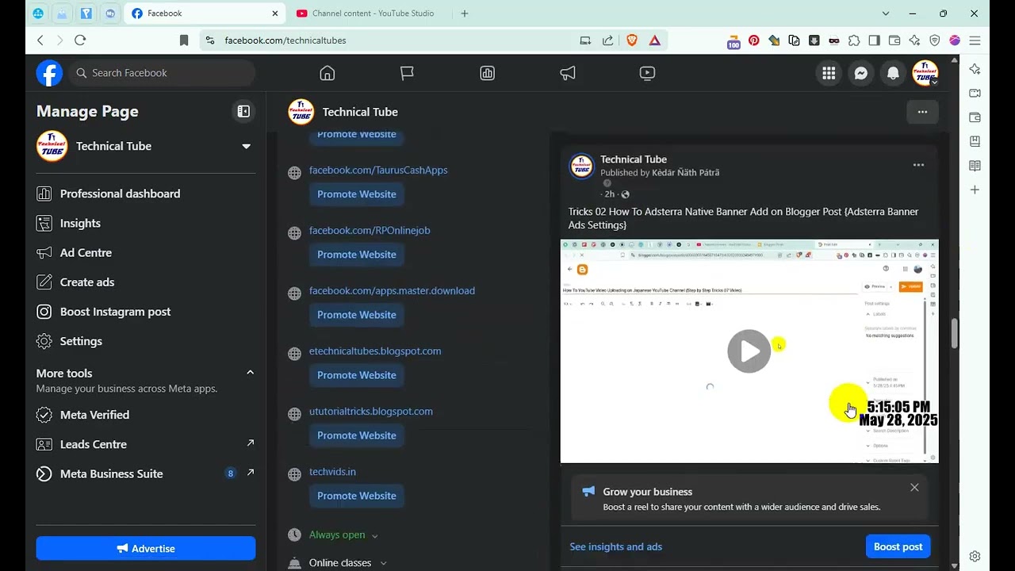Promote Website for techvids.in
Viewport: 1015px width, 571px height.
click(x=357, y=496)
